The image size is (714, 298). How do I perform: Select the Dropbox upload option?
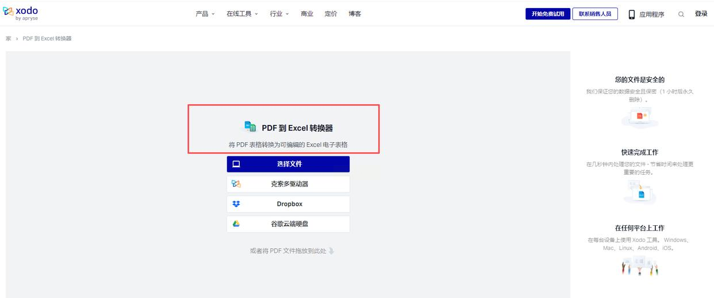[x=288, y=204]
